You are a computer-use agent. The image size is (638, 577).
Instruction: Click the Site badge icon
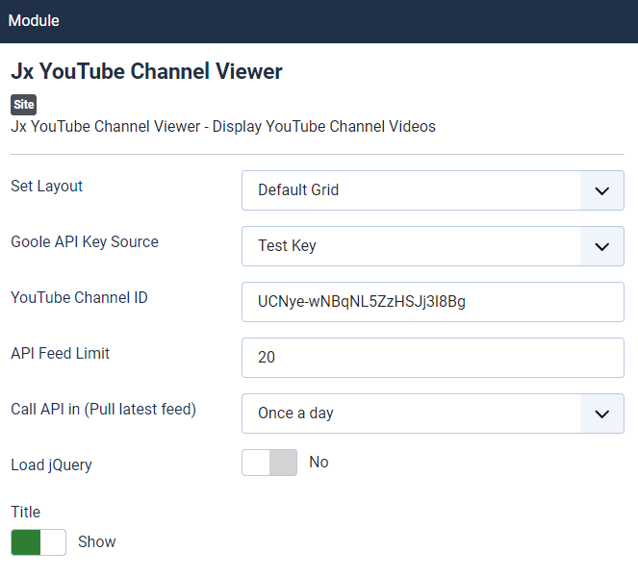point(23,105)
